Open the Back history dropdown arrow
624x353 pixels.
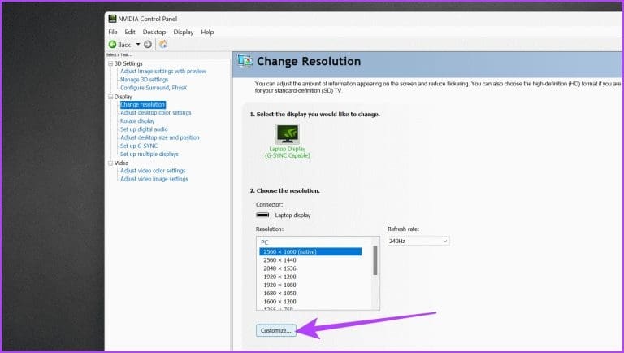[138, 45]
